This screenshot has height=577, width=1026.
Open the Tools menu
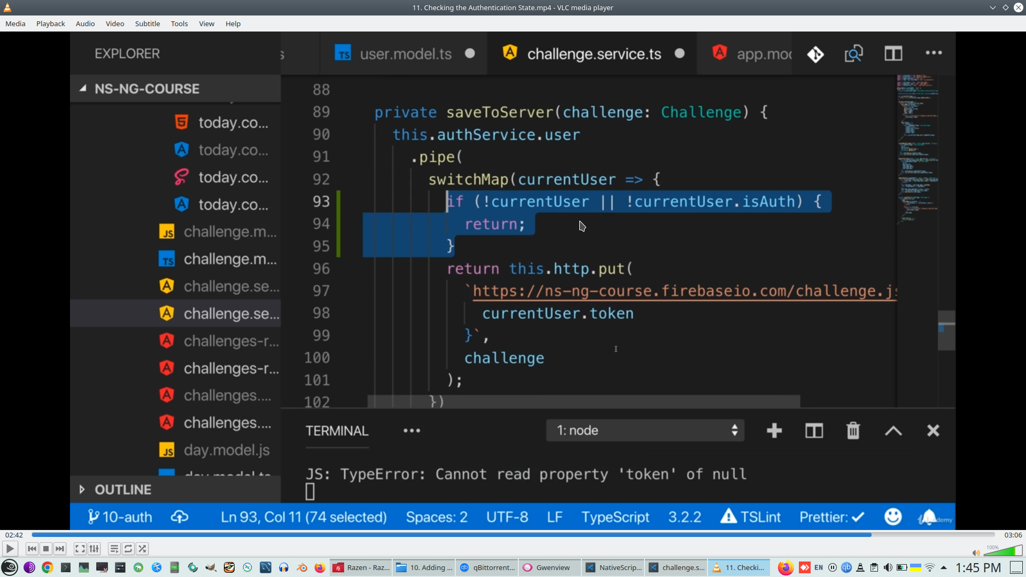pos(179,24)
